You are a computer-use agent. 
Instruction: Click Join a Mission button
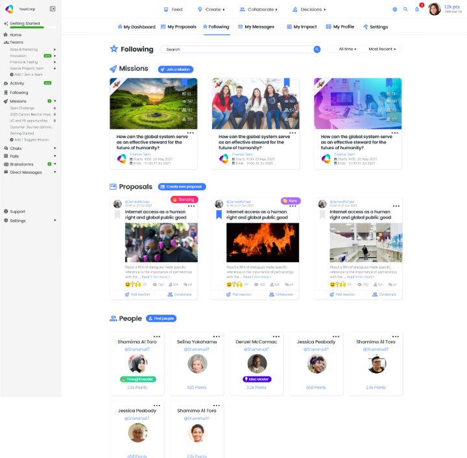[175, 69]
